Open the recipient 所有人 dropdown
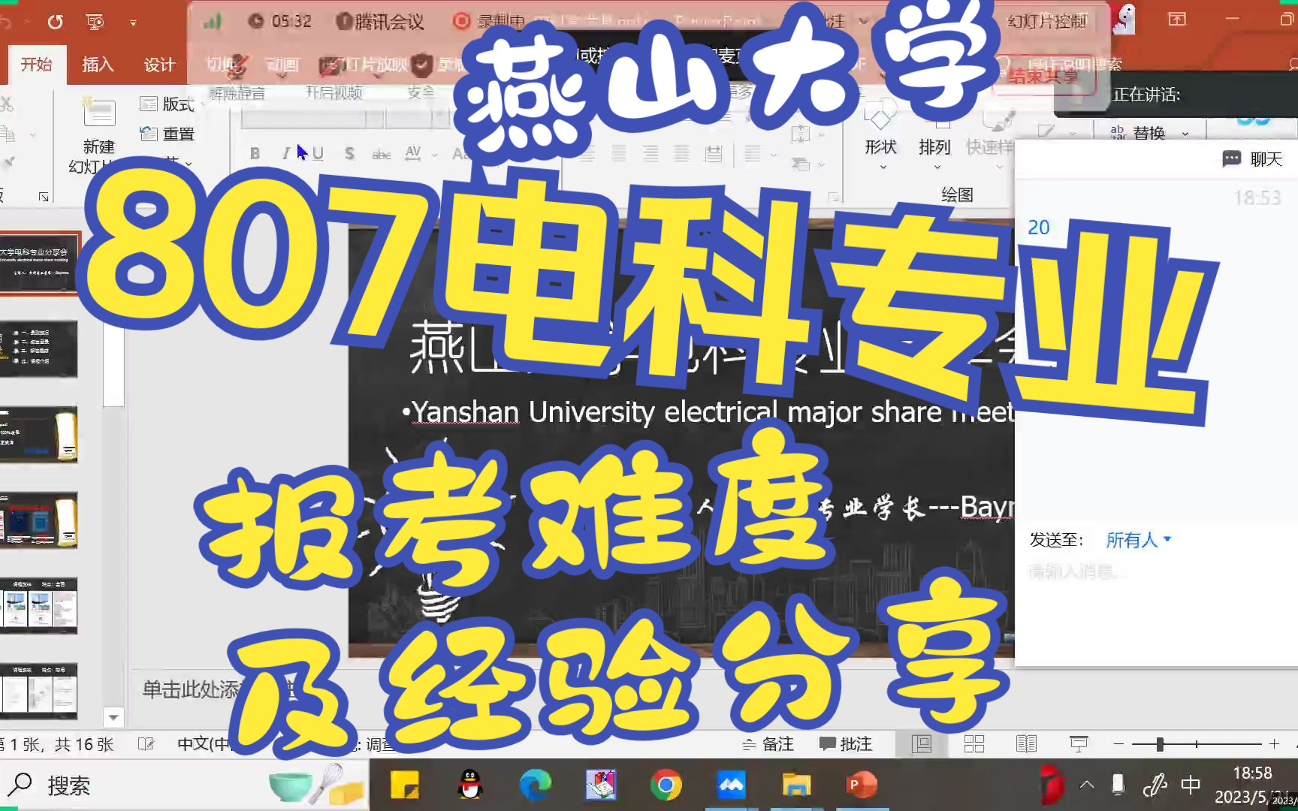The image size is (1298, 811). [1138, 539]
